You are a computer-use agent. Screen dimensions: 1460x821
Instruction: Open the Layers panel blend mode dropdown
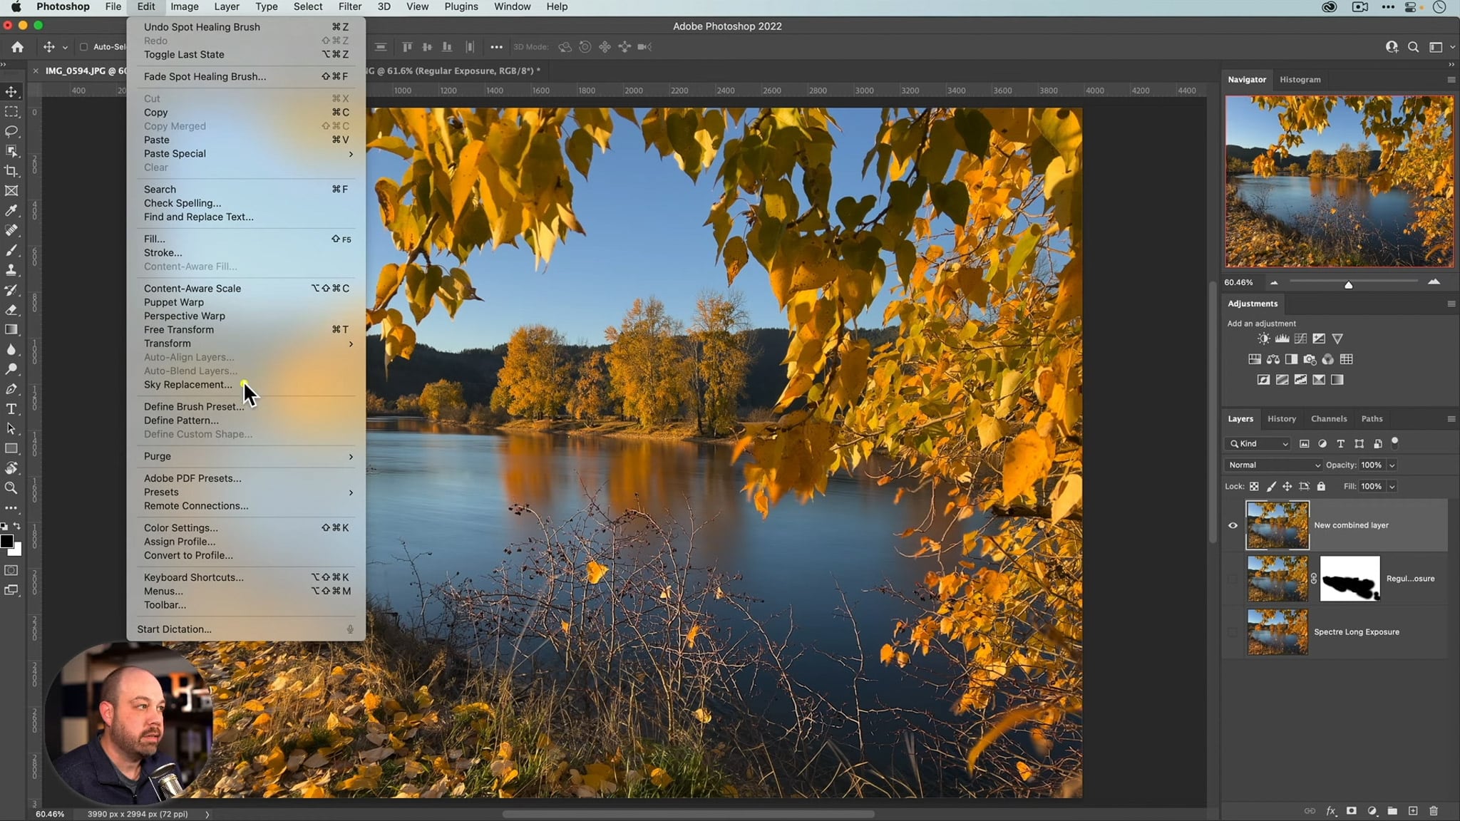pyautogui.click(x=1273, y=464)
